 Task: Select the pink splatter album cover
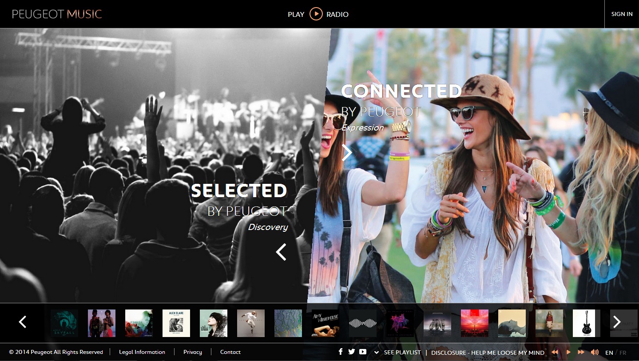point(400,323)
